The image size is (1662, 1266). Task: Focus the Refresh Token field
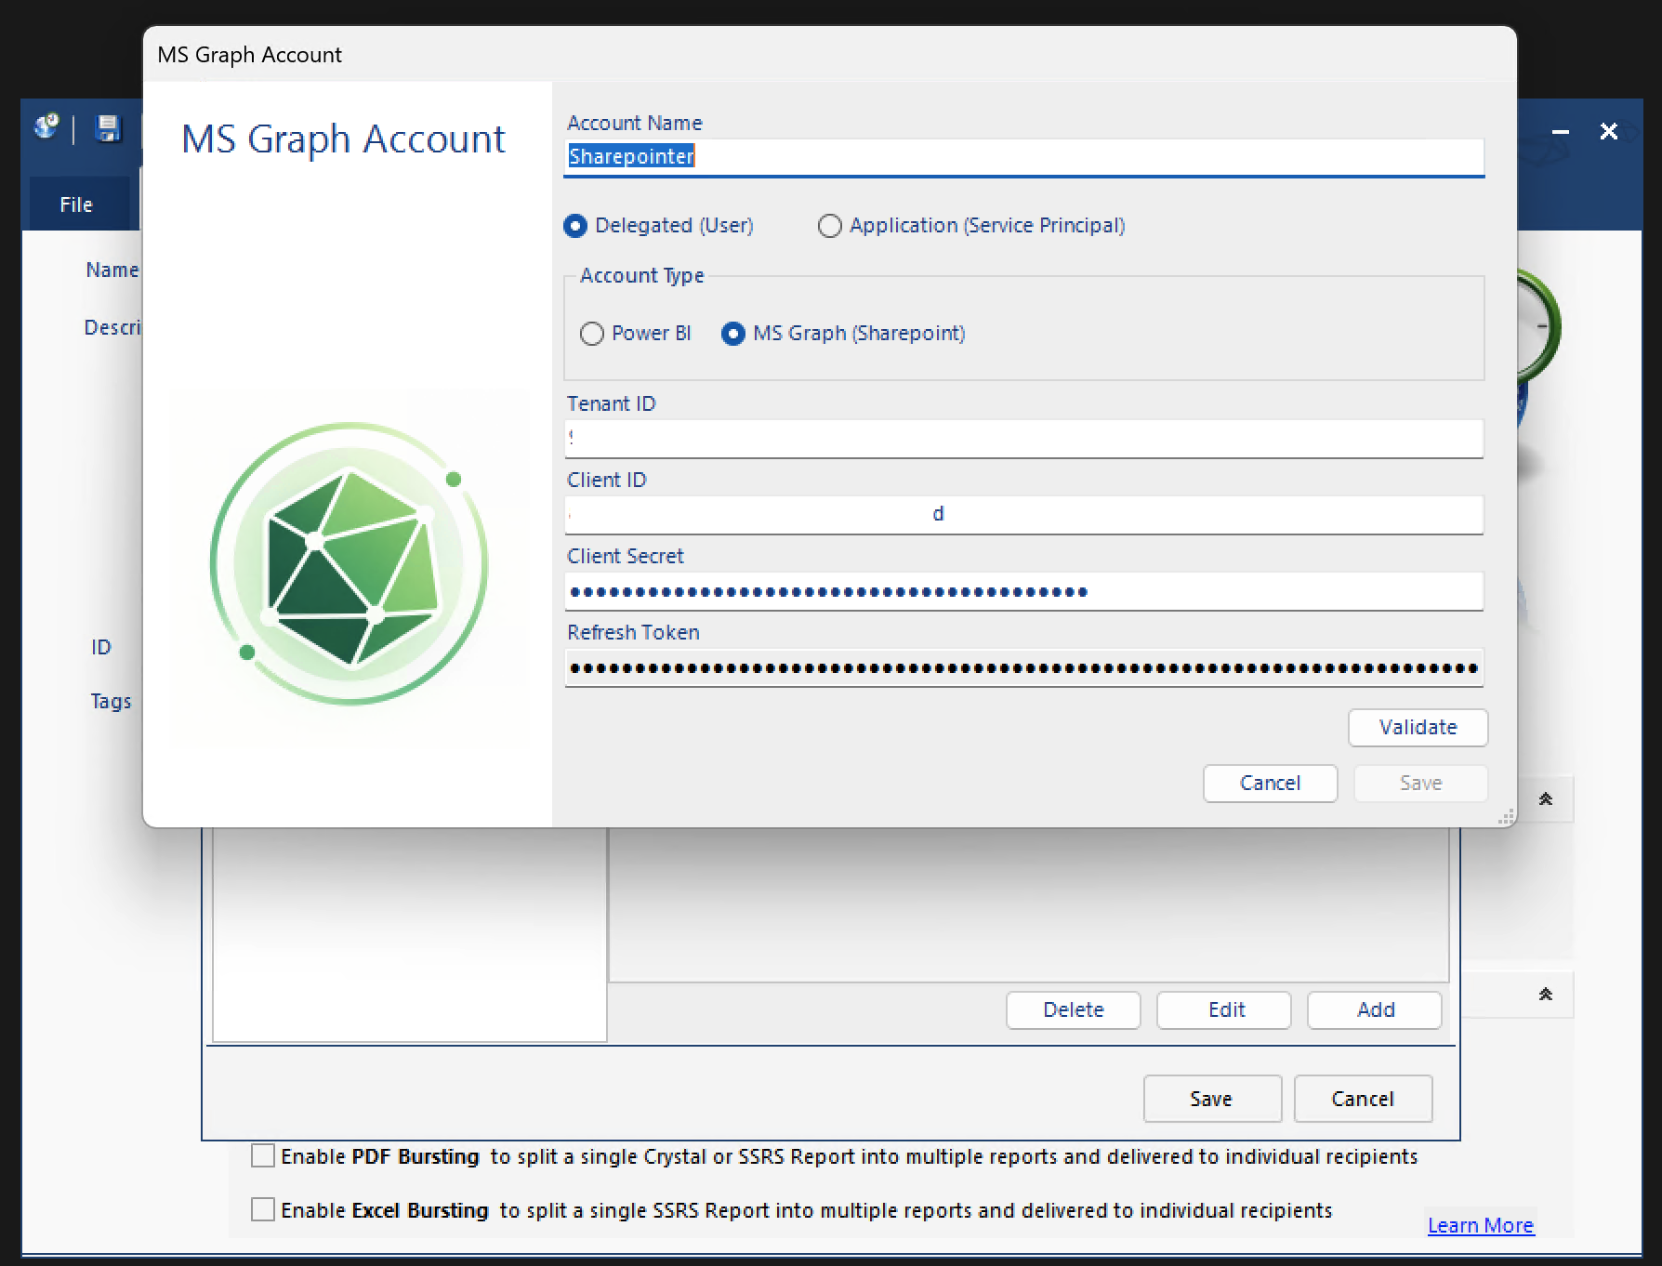(1024, 667)
